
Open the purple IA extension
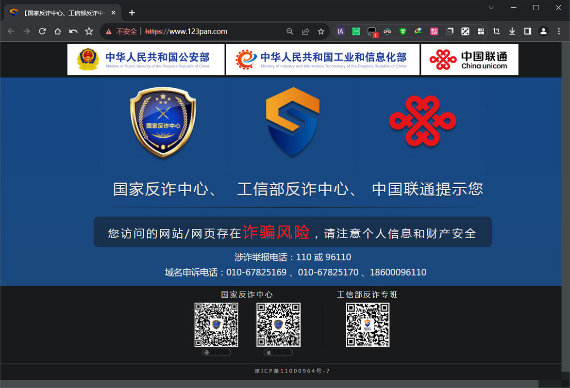(x=340, y=32)
